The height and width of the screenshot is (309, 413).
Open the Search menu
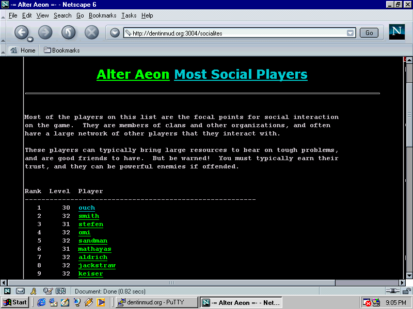[x=62, y=15]
